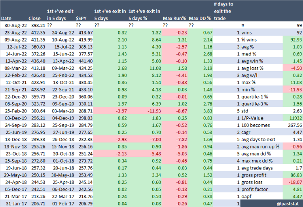Click the 'med %' stat label

coord(249,54)
